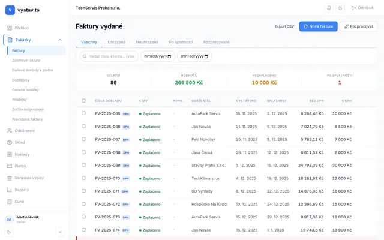Click the Martin Novák avatar
The height and width of the screenshot is (240, 384).
[9, 219]
